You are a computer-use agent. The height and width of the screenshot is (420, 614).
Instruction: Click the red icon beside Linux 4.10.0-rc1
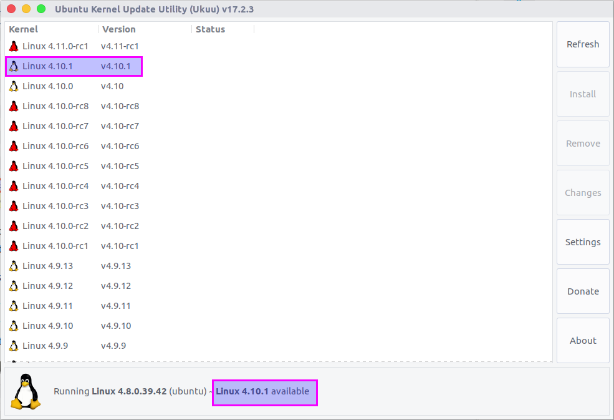14,247
